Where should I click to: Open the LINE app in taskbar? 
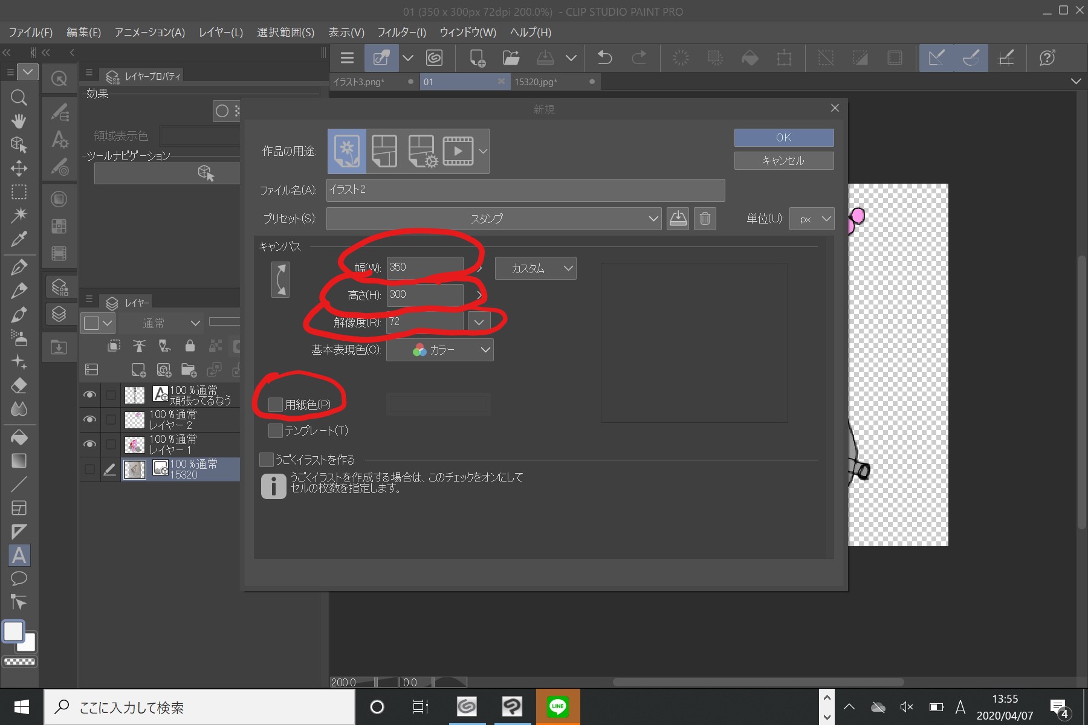558,707
